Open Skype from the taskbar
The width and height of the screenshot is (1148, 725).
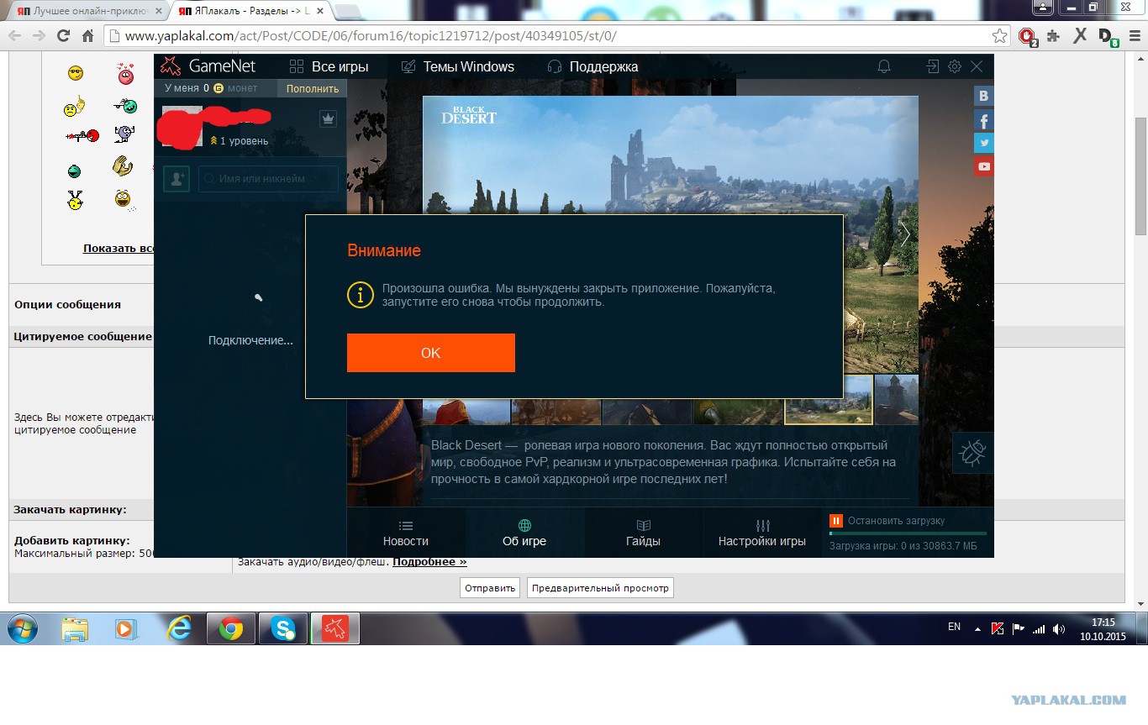[x=283, y=628]
